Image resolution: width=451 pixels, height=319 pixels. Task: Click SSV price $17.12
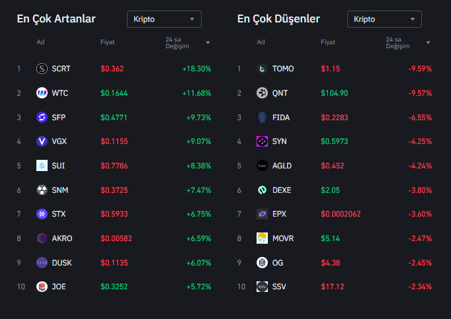point(333,287)
